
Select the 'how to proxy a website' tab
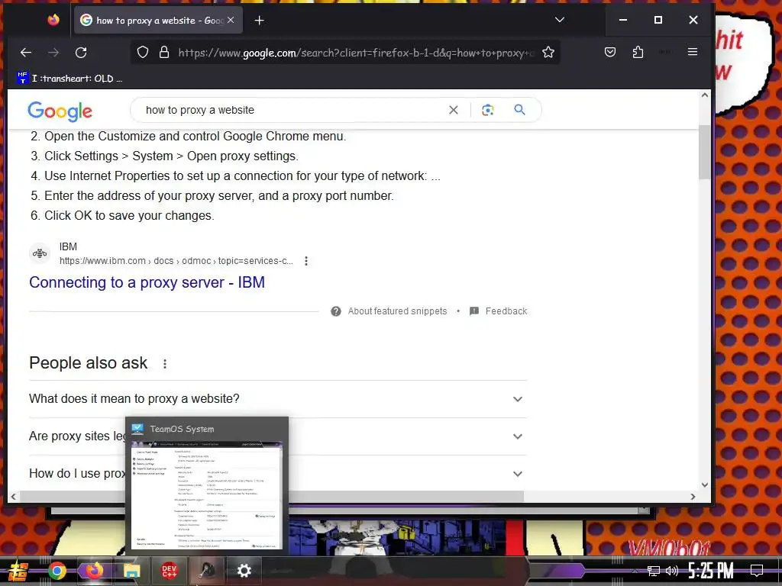click(x=159, y=20)
